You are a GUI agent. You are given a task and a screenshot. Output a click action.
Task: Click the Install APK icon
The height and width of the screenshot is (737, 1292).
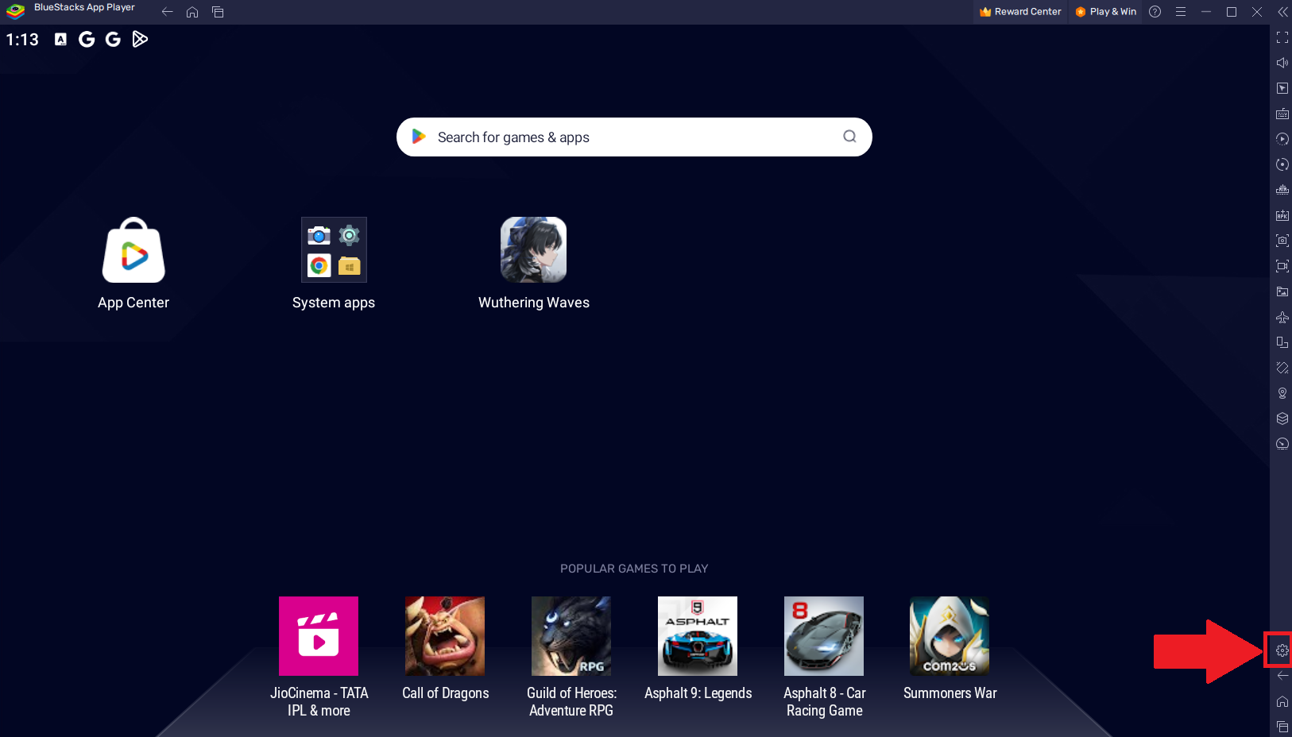coord(1282,215)
